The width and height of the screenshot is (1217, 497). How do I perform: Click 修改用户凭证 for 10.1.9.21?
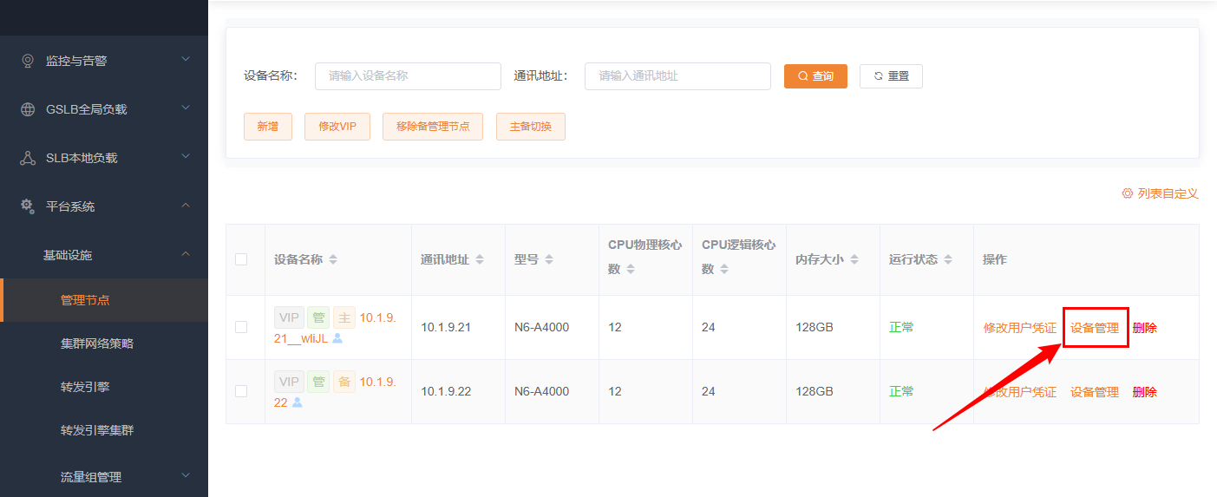pos(1020,328)
